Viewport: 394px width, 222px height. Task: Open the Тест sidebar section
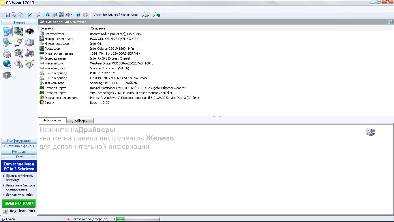tap(19, 157)
